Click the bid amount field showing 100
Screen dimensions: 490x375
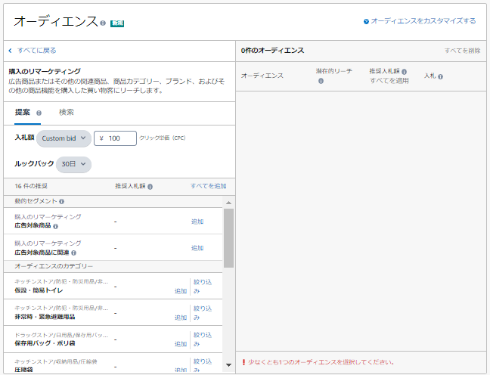pyautogui.click(x=115, y=138)
